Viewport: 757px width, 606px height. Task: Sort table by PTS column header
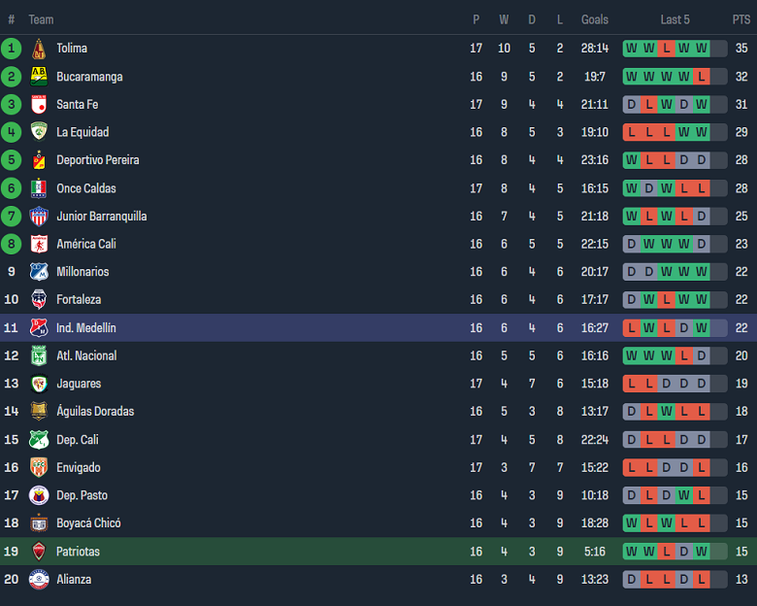741,19
